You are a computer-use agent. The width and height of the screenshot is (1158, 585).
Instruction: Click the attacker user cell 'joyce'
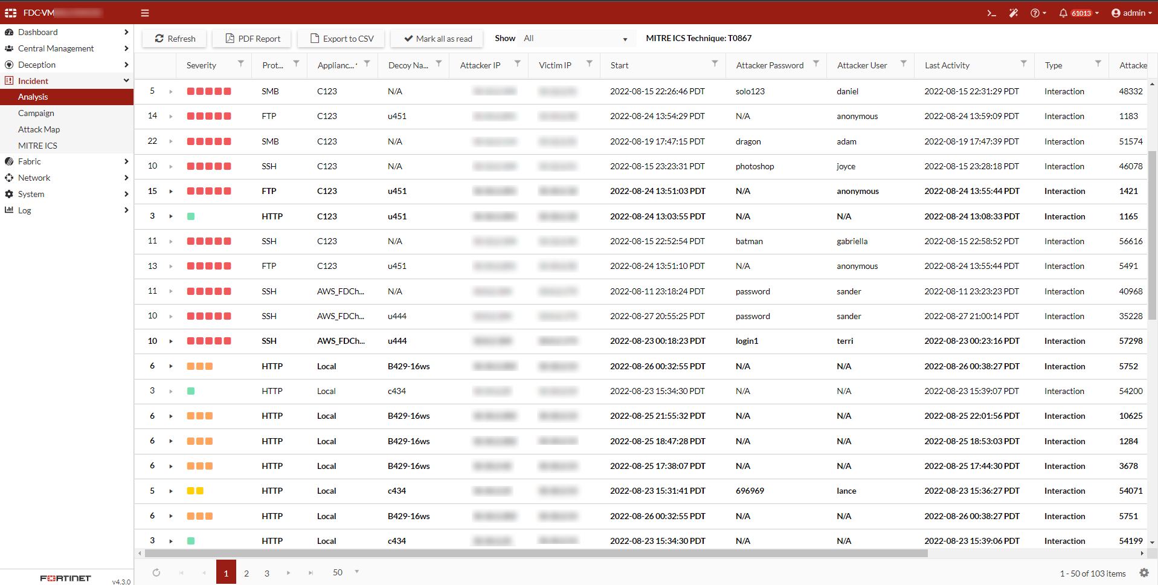coord(846,167)
